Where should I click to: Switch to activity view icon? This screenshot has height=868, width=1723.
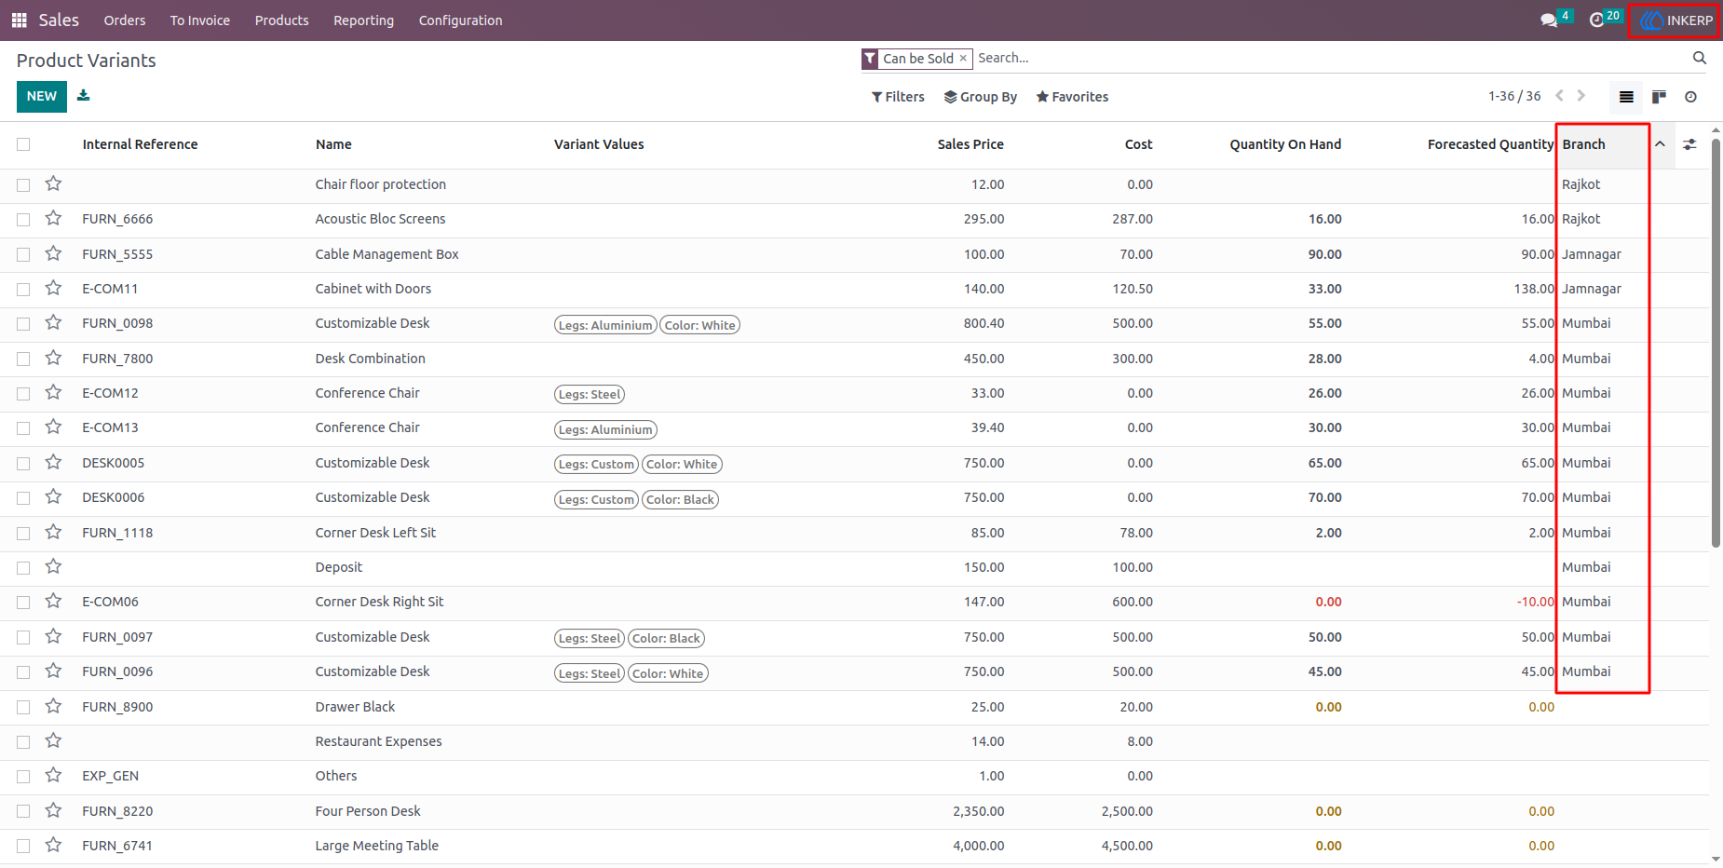(1690, 97)
